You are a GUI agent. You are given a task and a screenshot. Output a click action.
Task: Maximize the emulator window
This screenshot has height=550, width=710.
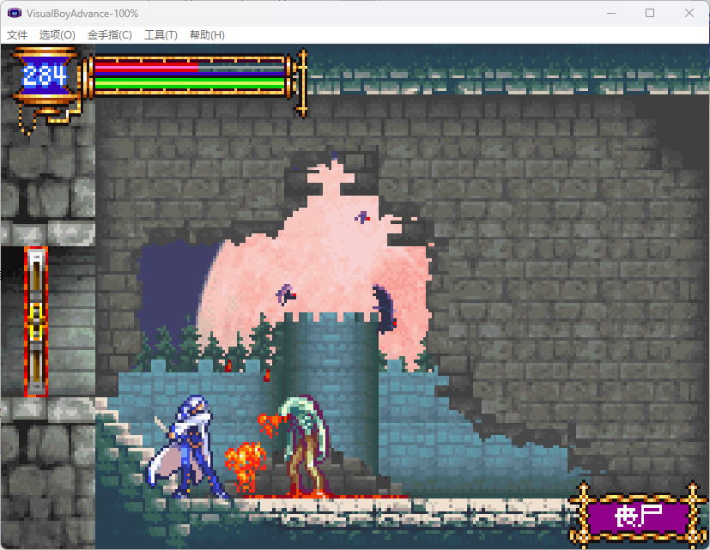coord(650,14)
